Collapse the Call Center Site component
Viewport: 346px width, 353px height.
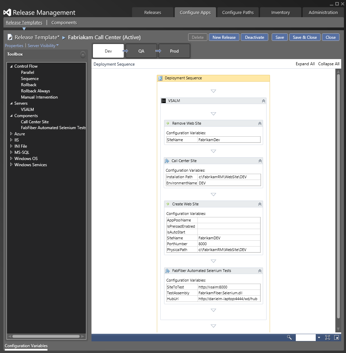click(260, 161)
